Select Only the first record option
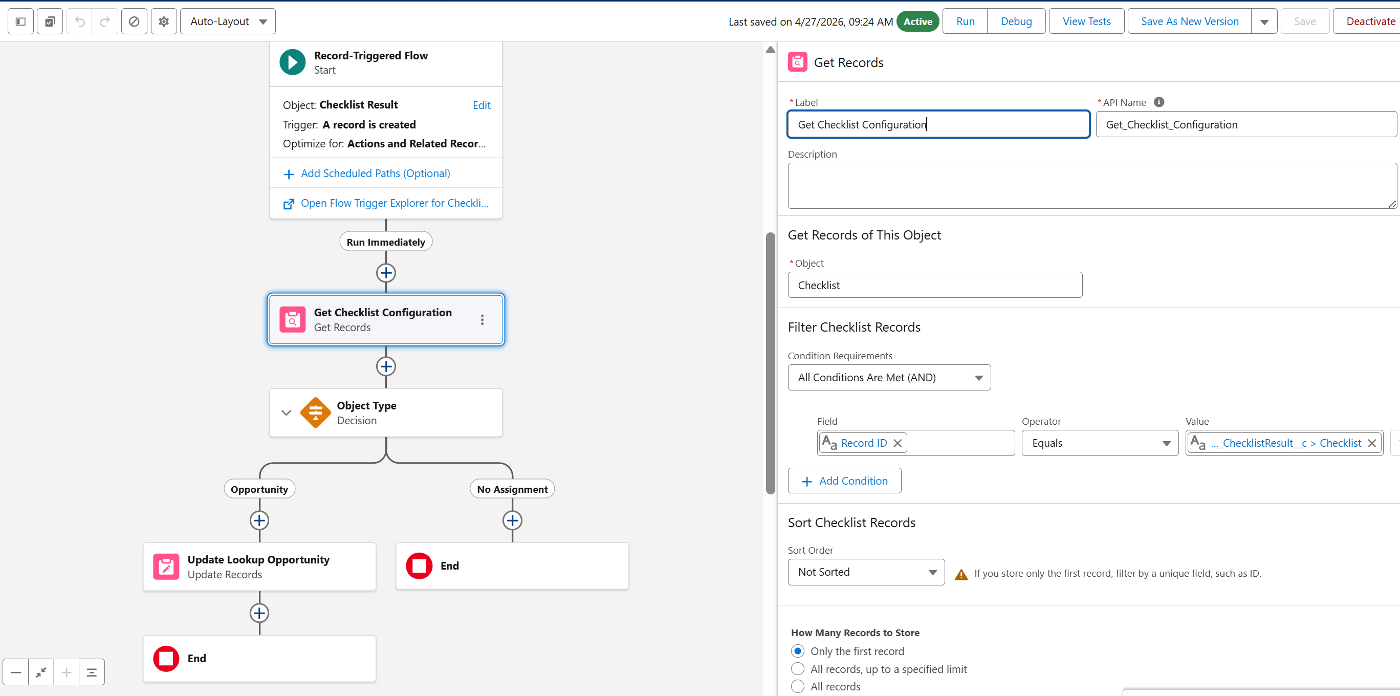1400x696 pixels. click(x=797, y=651)
